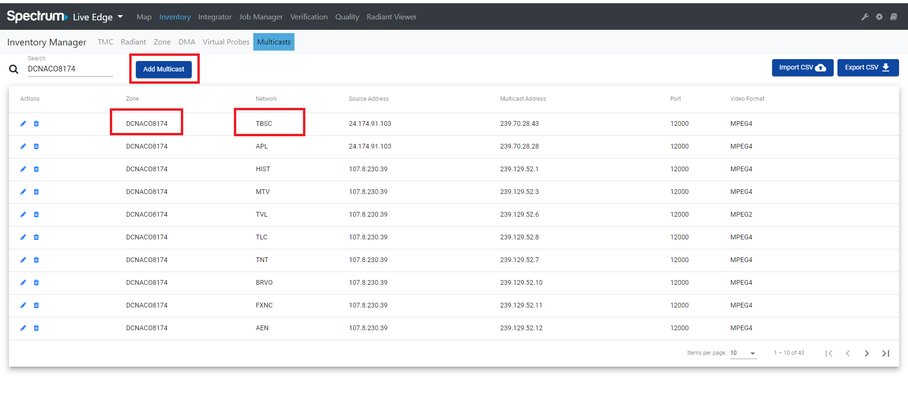Sort by the Port column header

676,99
